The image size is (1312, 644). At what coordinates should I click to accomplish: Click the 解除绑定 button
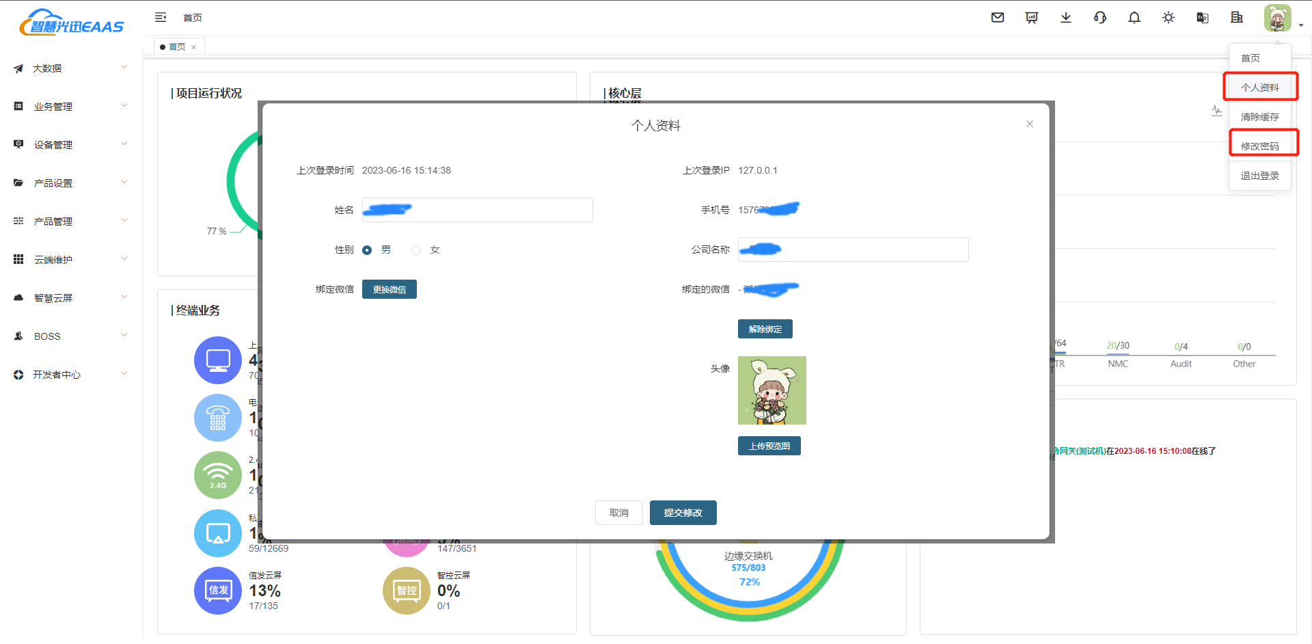point(765,330)
